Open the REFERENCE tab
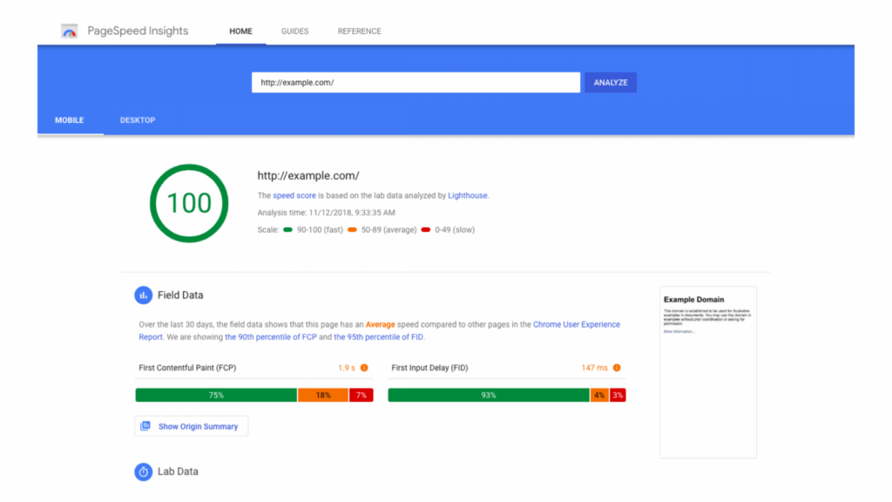This screenshot has width=892, height=502. click(360, 31)
